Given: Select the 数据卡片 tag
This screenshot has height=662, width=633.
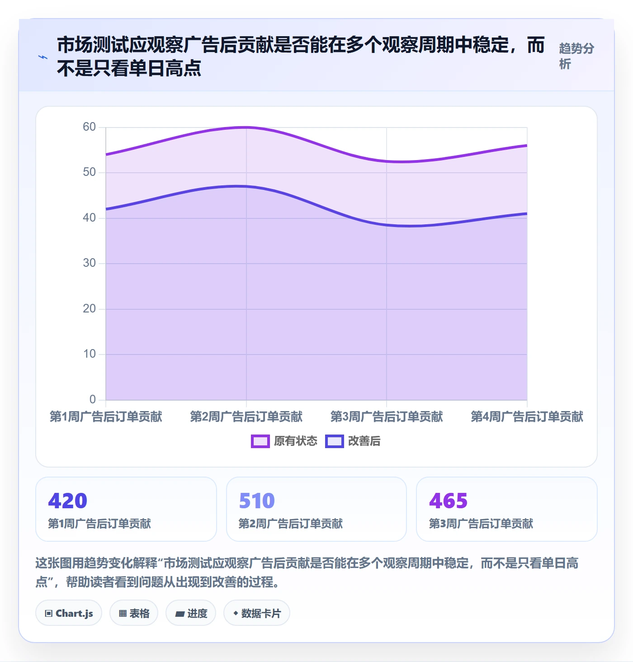Looking at the screenshot, I should coord(257,613).
